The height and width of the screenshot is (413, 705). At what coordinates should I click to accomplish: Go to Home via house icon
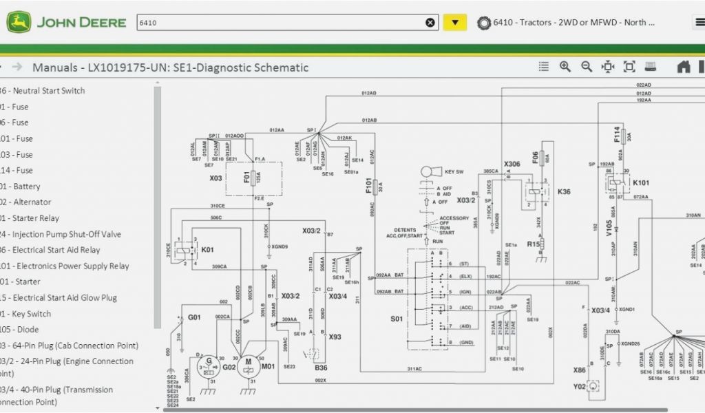click(683, 67)
